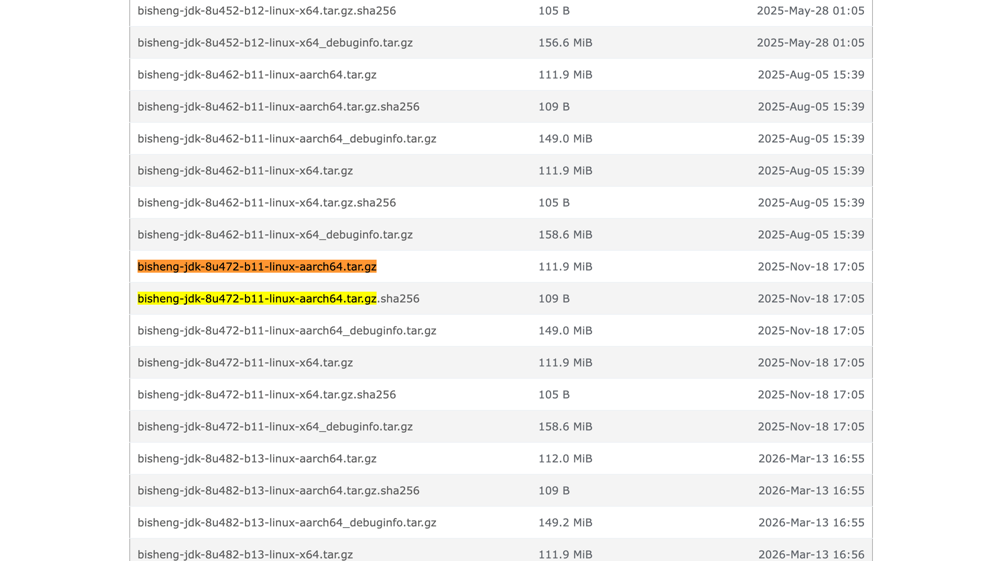Download bisheng-jdk-8u482-b13-linux-x64.tar.gz
This screenshot has height=561, width=1000.
pyautogui.click(x=245, y=554)
